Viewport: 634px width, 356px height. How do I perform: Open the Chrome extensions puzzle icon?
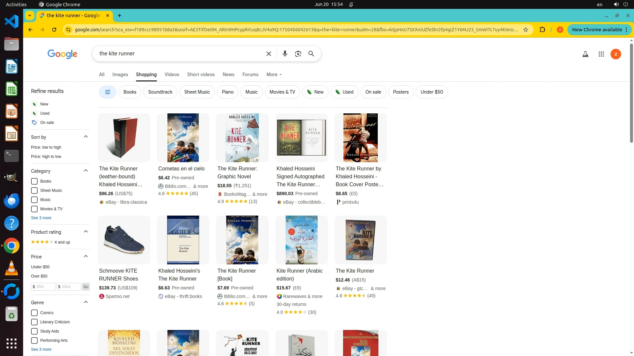click(x=542, y=30)
